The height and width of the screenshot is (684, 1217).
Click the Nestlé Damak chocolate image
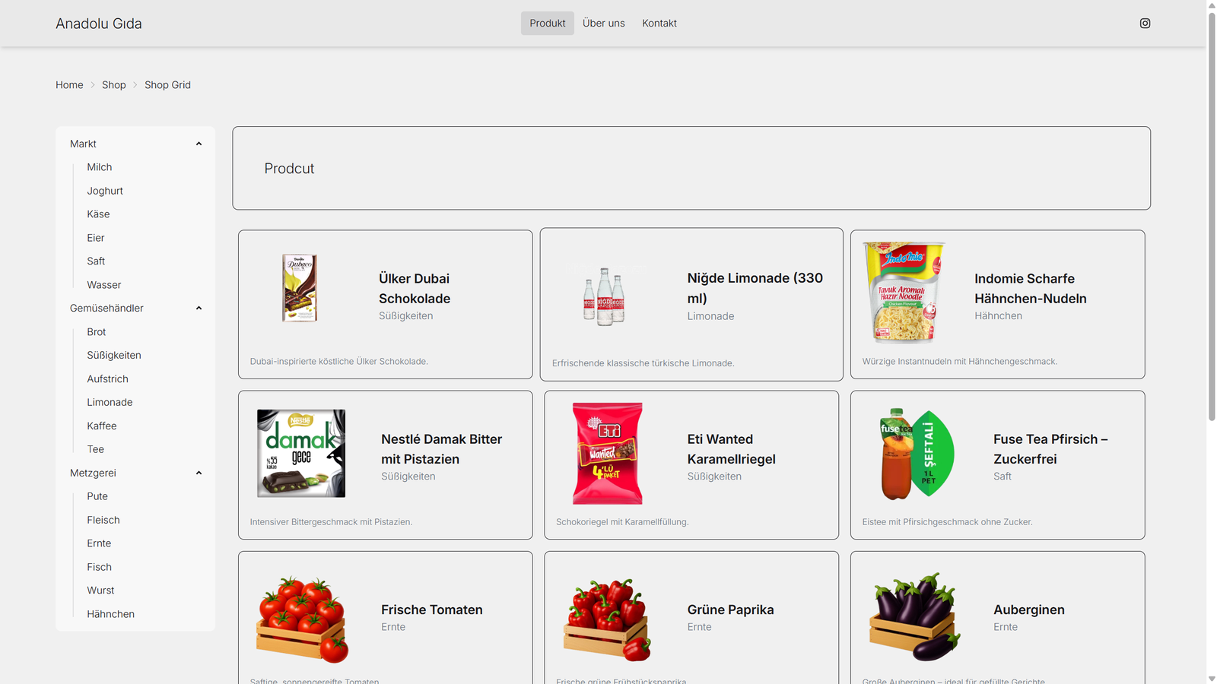click(301, 454)
